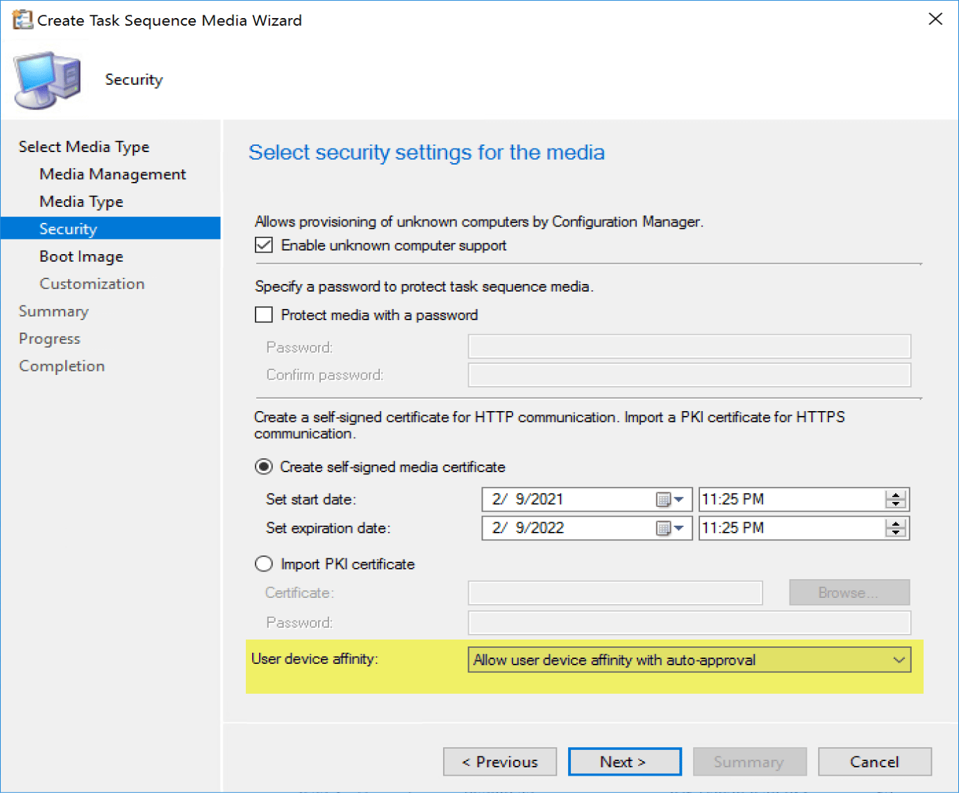
Task: Expand the User device affinity dropdown
Action: click(899, 660)
